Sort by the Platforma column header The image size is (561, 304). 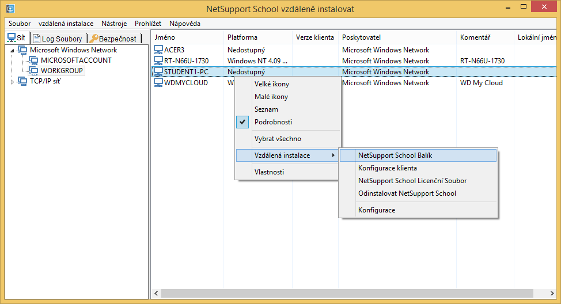tap(258, 37)
